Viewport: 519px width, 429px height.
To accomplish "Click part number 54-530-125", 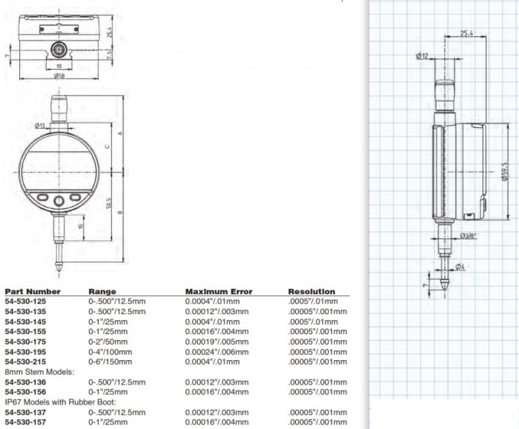I will tap(26, 302).
